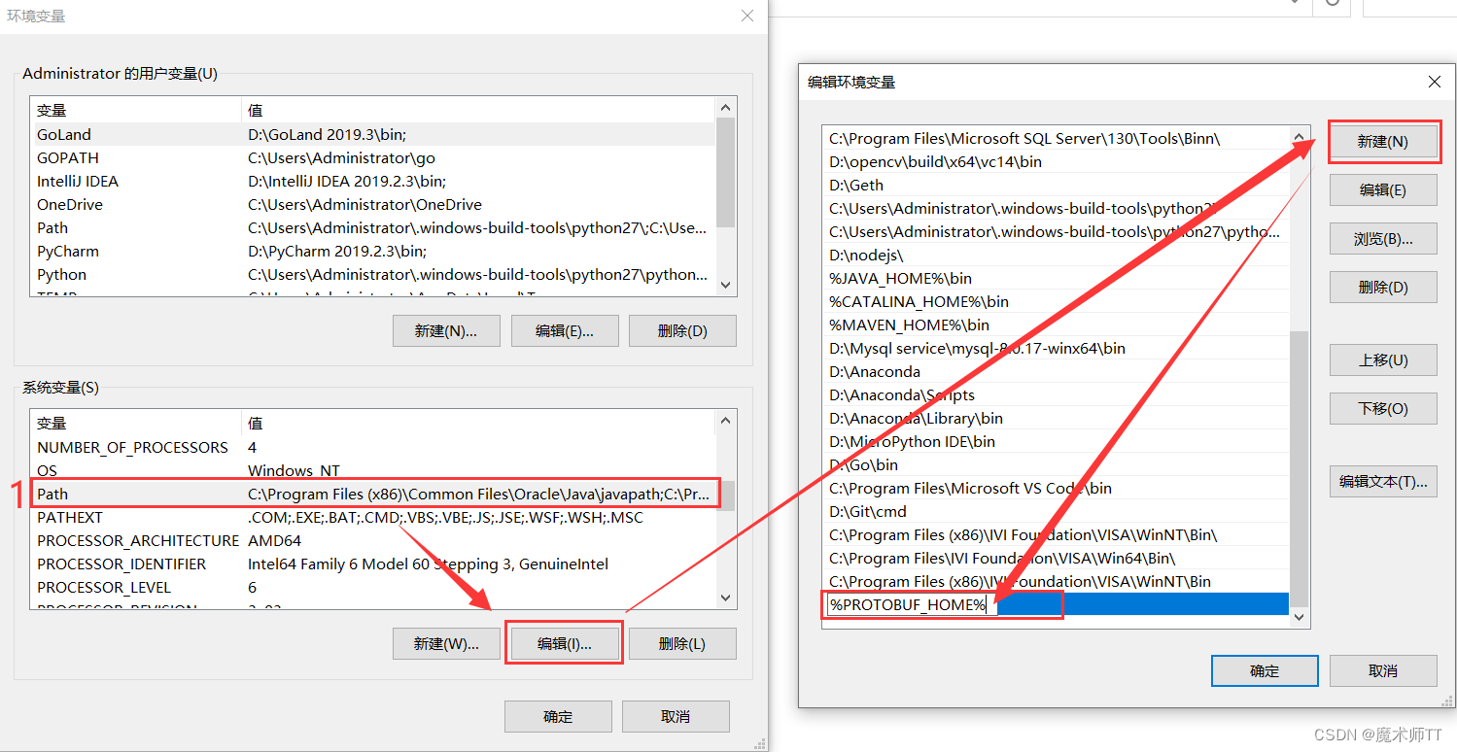The width and height of the screenshot is (1457, 752).
Task: Click 下移(O) move down button
Action: (1383, 409)
